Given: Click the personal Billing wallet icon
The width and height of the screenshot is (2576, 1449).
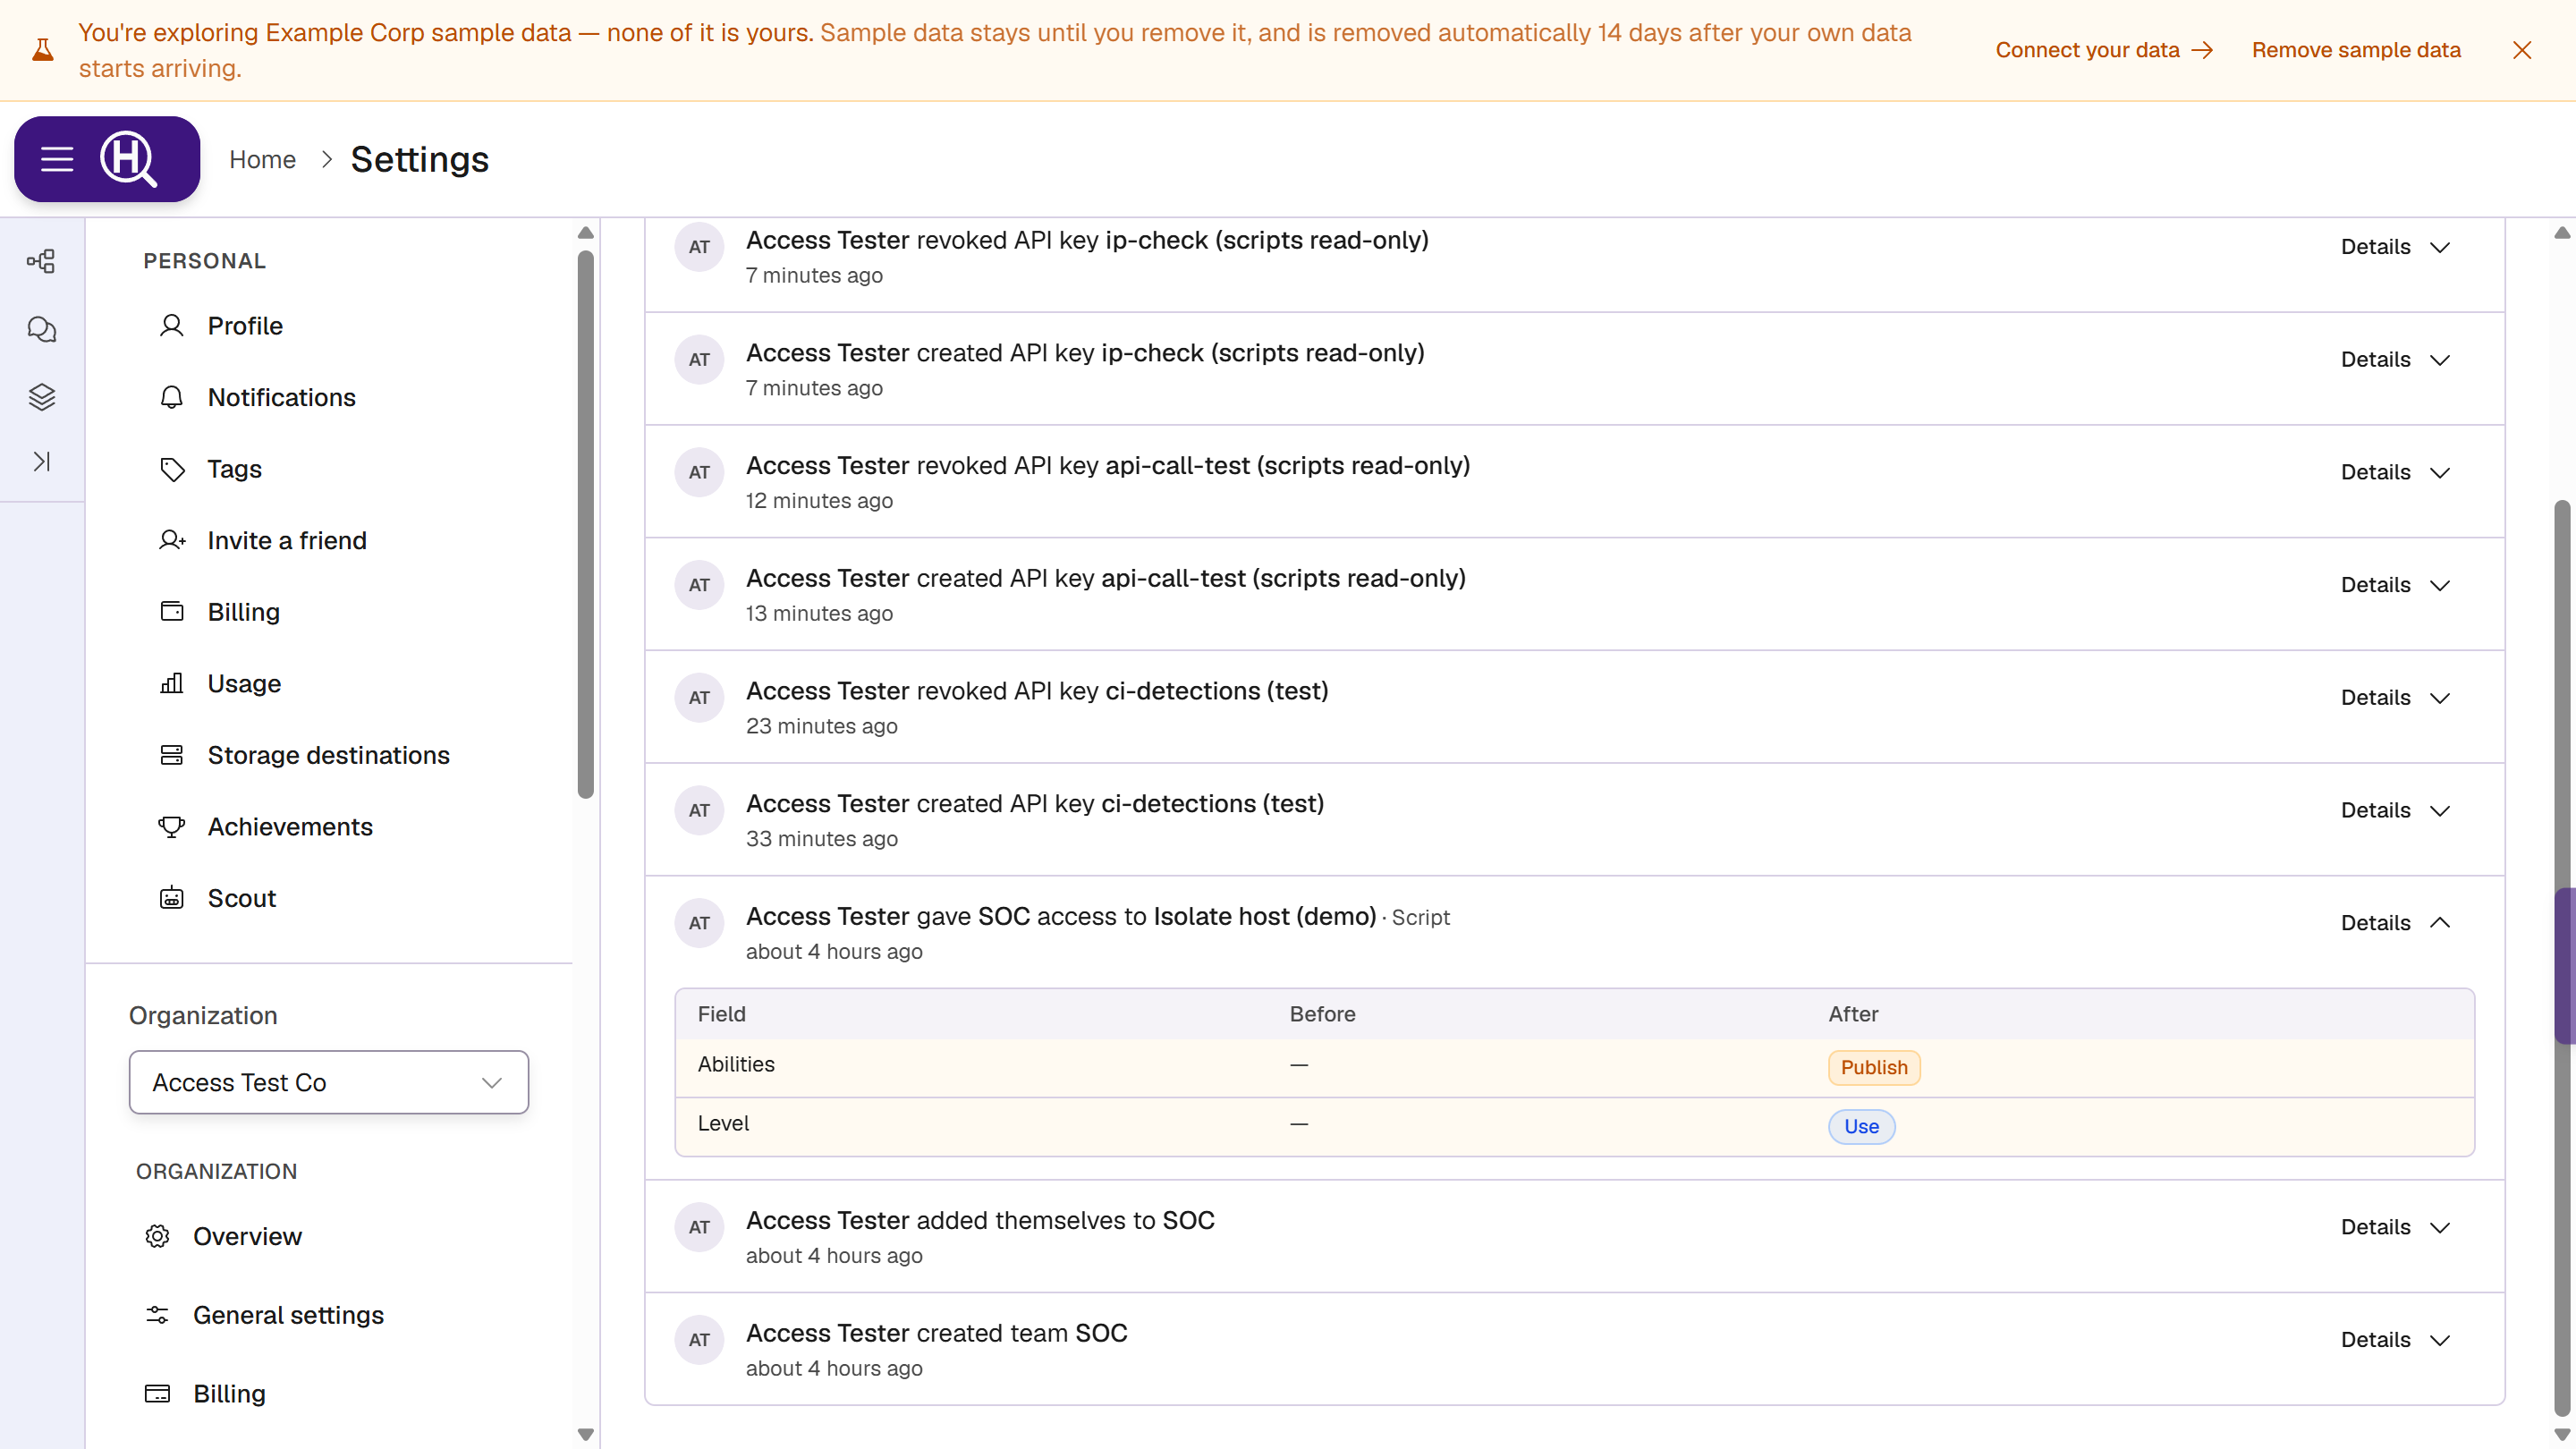Looking at the screenshot, I should (x=172, y=612).
